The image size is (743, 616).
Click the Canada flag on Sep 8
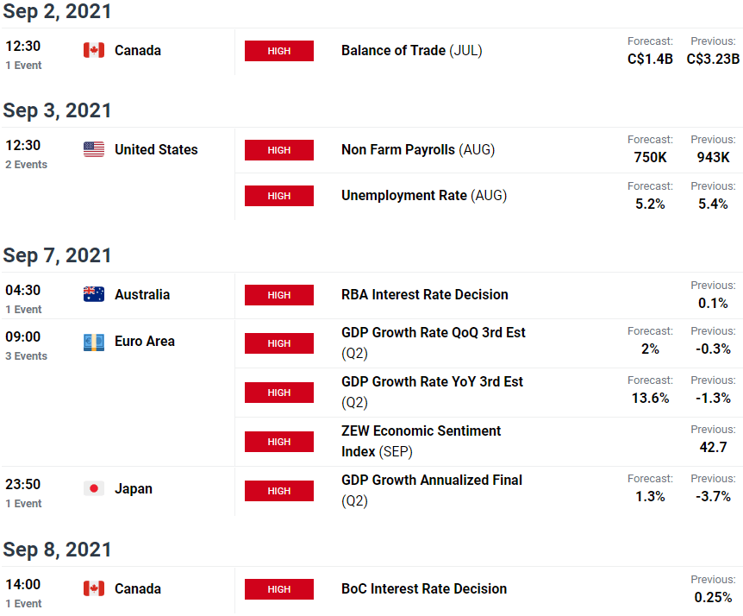[94, 588]
